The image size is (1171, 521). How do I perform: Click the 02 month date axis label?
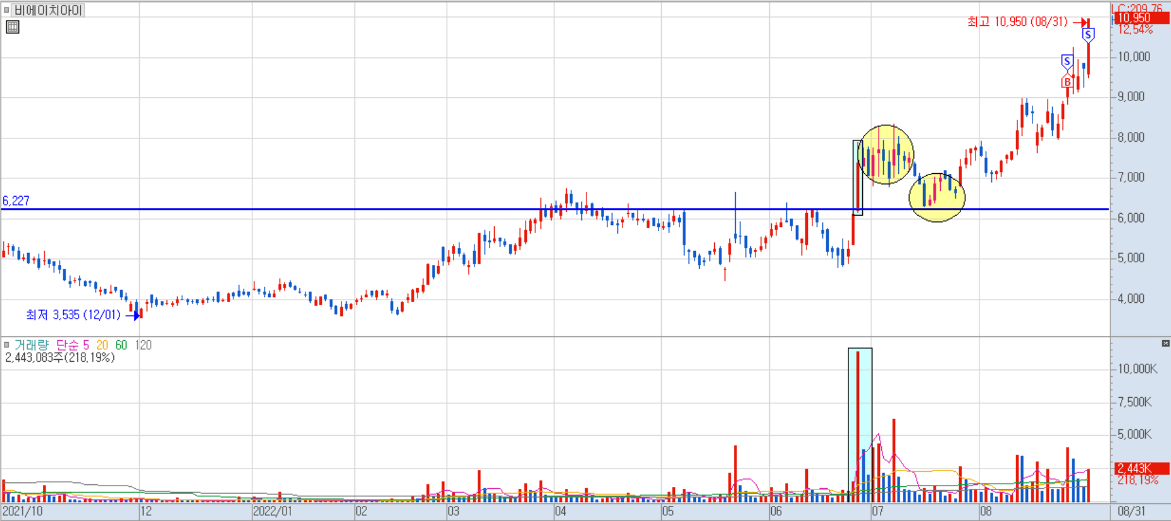361,512
